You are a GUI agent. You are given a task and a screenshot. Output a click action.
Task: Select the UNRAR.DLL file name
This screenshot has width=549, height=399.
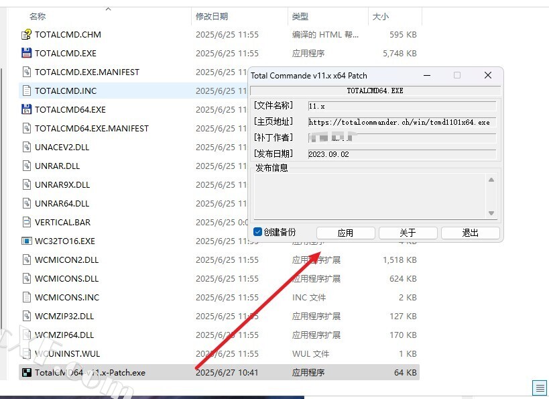(57, 166)
